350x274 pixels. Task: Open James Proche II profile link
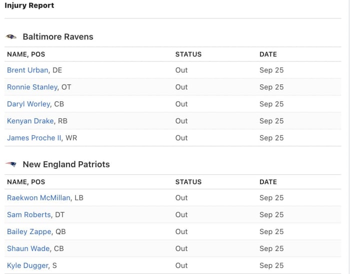point(34,138)
